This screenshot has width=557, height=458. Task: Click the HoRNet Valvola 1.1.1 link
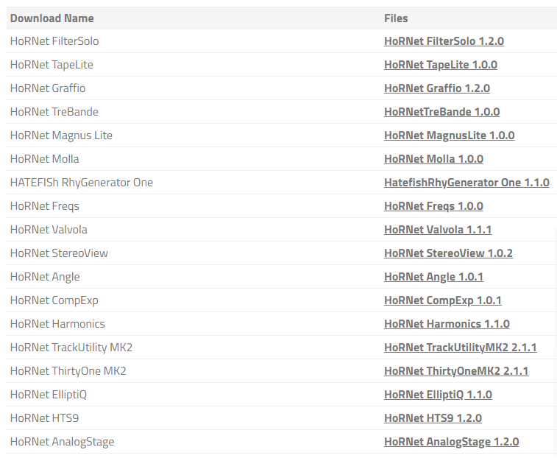[x=438, y=230]
